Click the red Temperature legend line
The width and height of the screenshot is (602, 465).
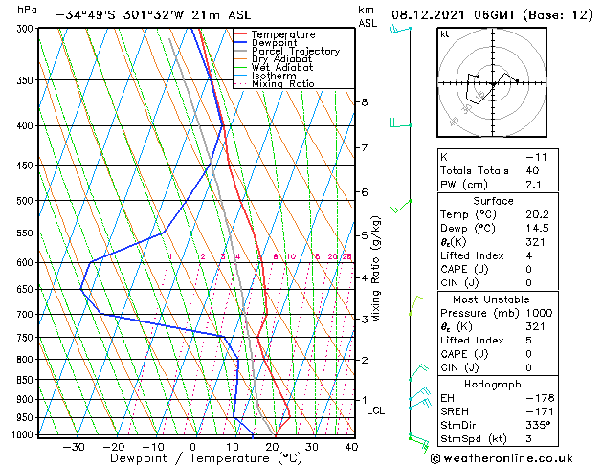pyautogui.click(x=241, y=34)
